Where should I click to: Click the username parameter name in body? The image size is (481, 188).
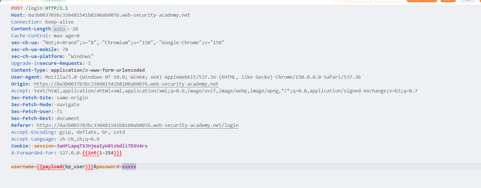tap(22, 167)
